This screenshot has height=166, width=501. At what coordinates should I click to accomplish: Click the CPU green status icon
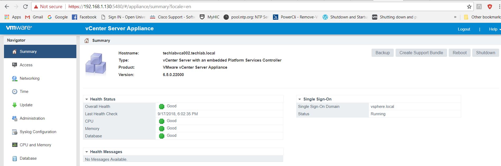161,121
